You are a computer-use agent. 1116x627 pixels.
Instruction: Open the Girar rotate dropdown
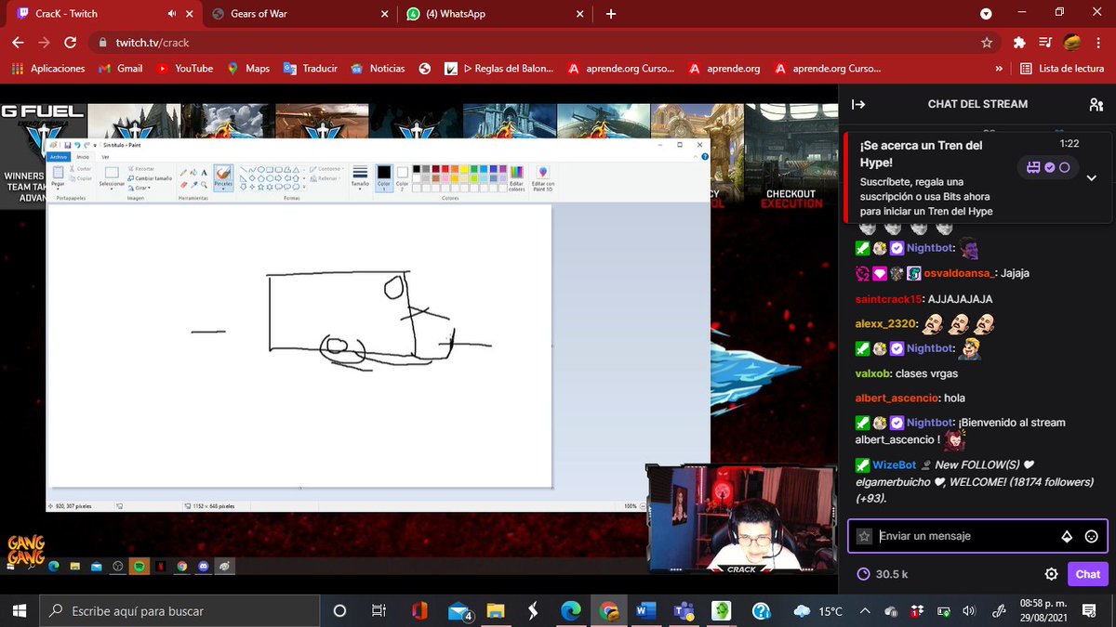pyautogui.click(x=139, y=188)
